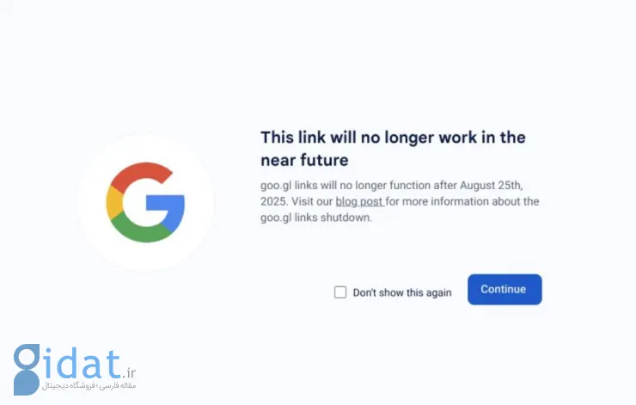Click the "goo.gl links will no longer function" text
636x405 pixels.
(x=346, y=186)
